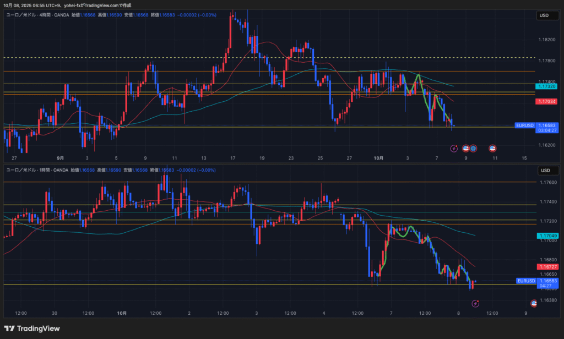
Task: Select the EURUSD price label on the upper chart
Action: [525, 125]
